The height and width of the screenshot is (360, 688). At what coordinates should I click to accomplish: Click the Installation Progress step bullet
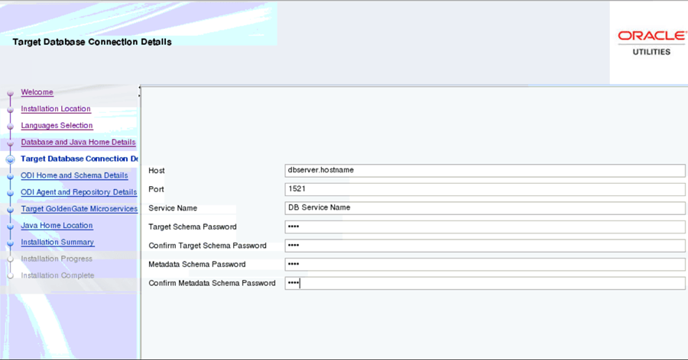(x=11, y=259)
